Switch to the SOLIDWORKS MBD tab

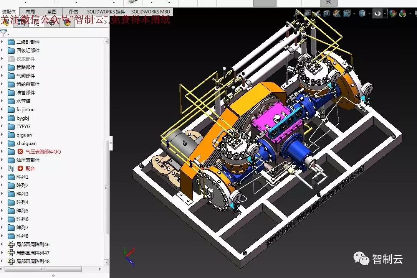point(151,12)
